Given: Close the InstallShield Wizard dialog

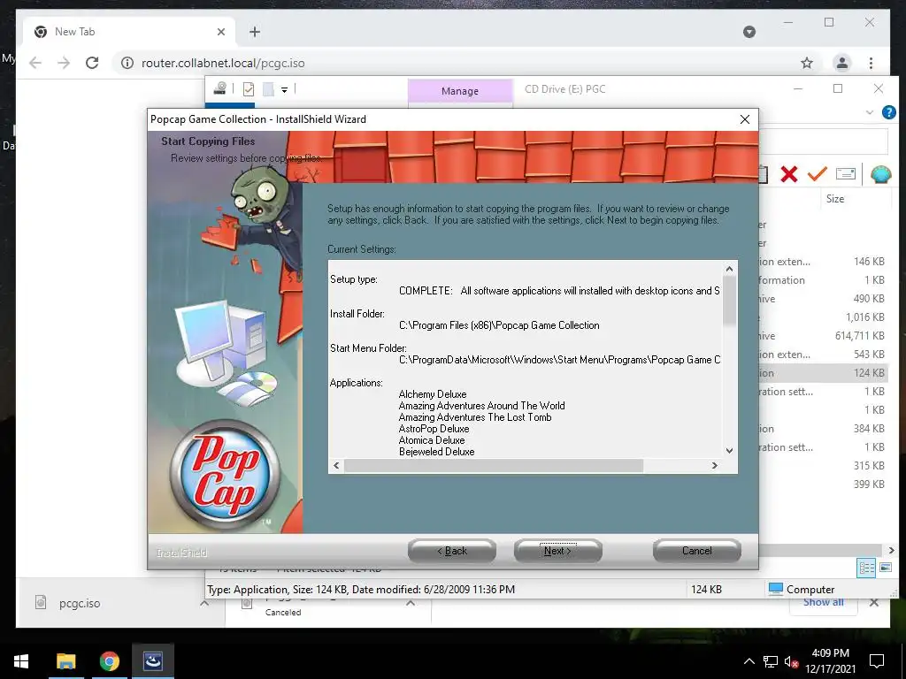Looking at the screenshot, I should 745,119.
